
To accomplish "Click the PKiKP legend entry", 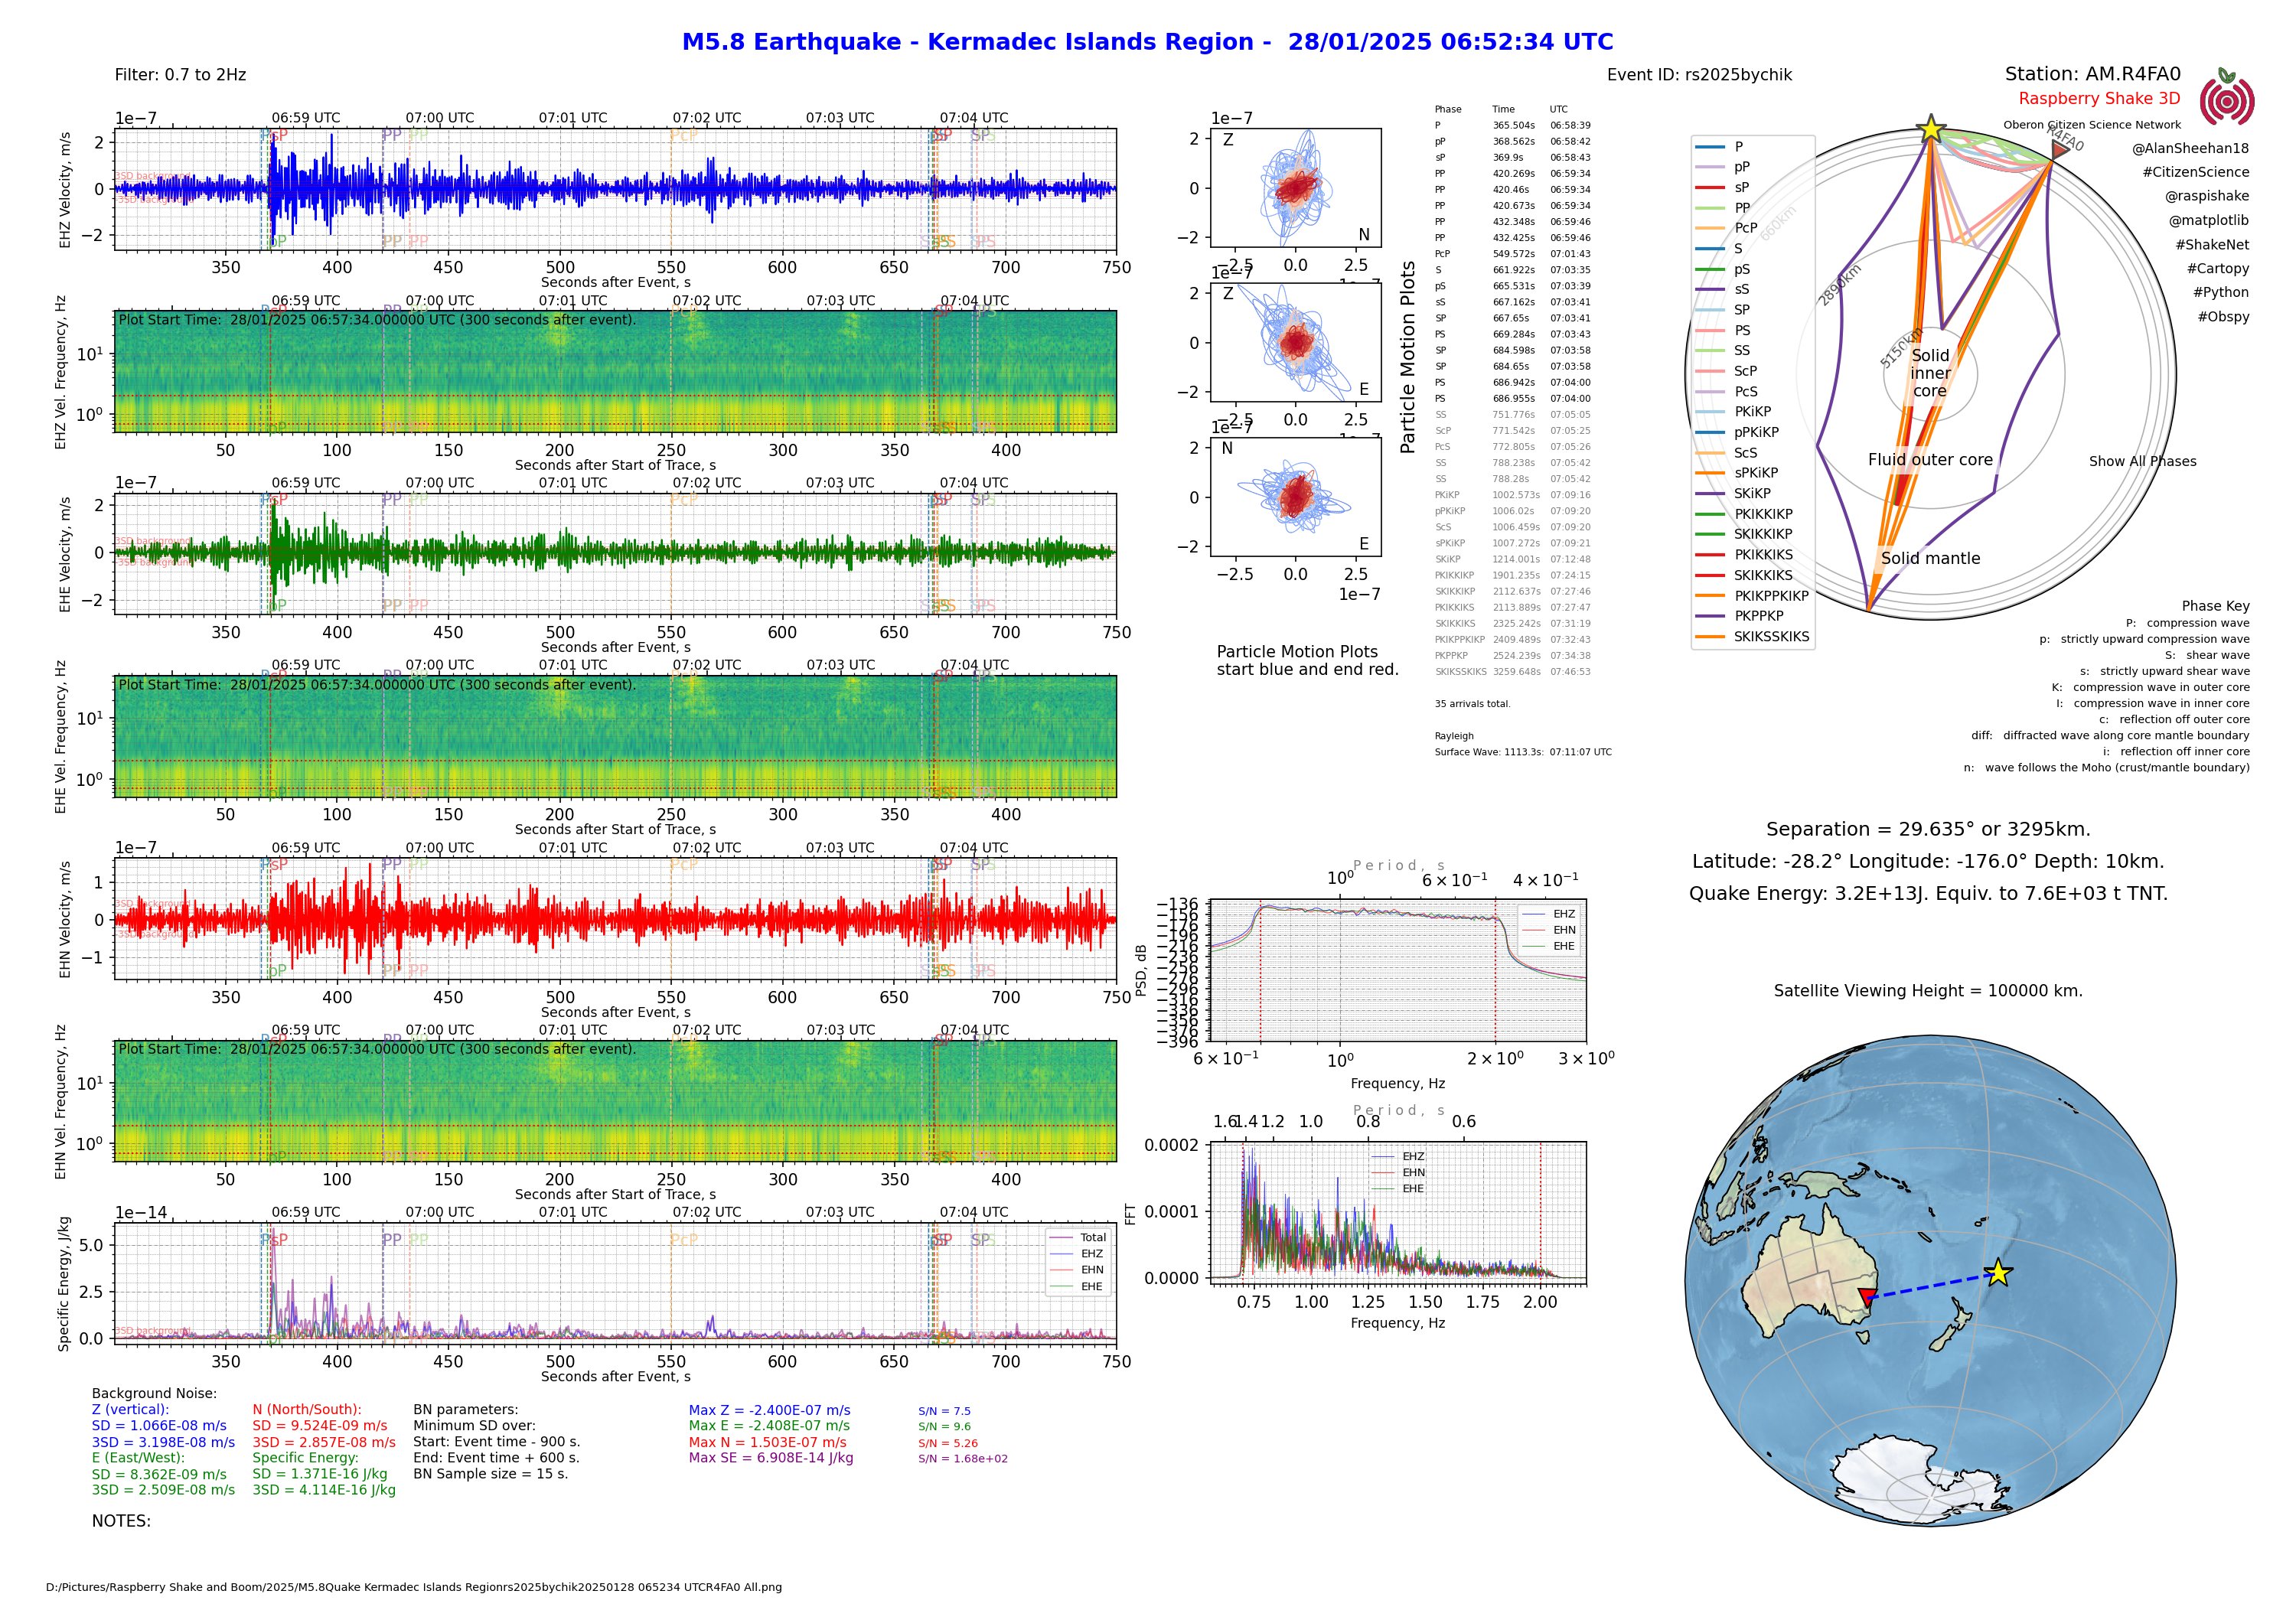I will [1752, 411].
